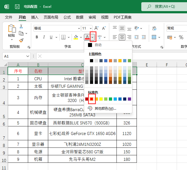Apply the borders icon
Image resolution: width=187 pixels, height=170 pixels.
[64, 37]
